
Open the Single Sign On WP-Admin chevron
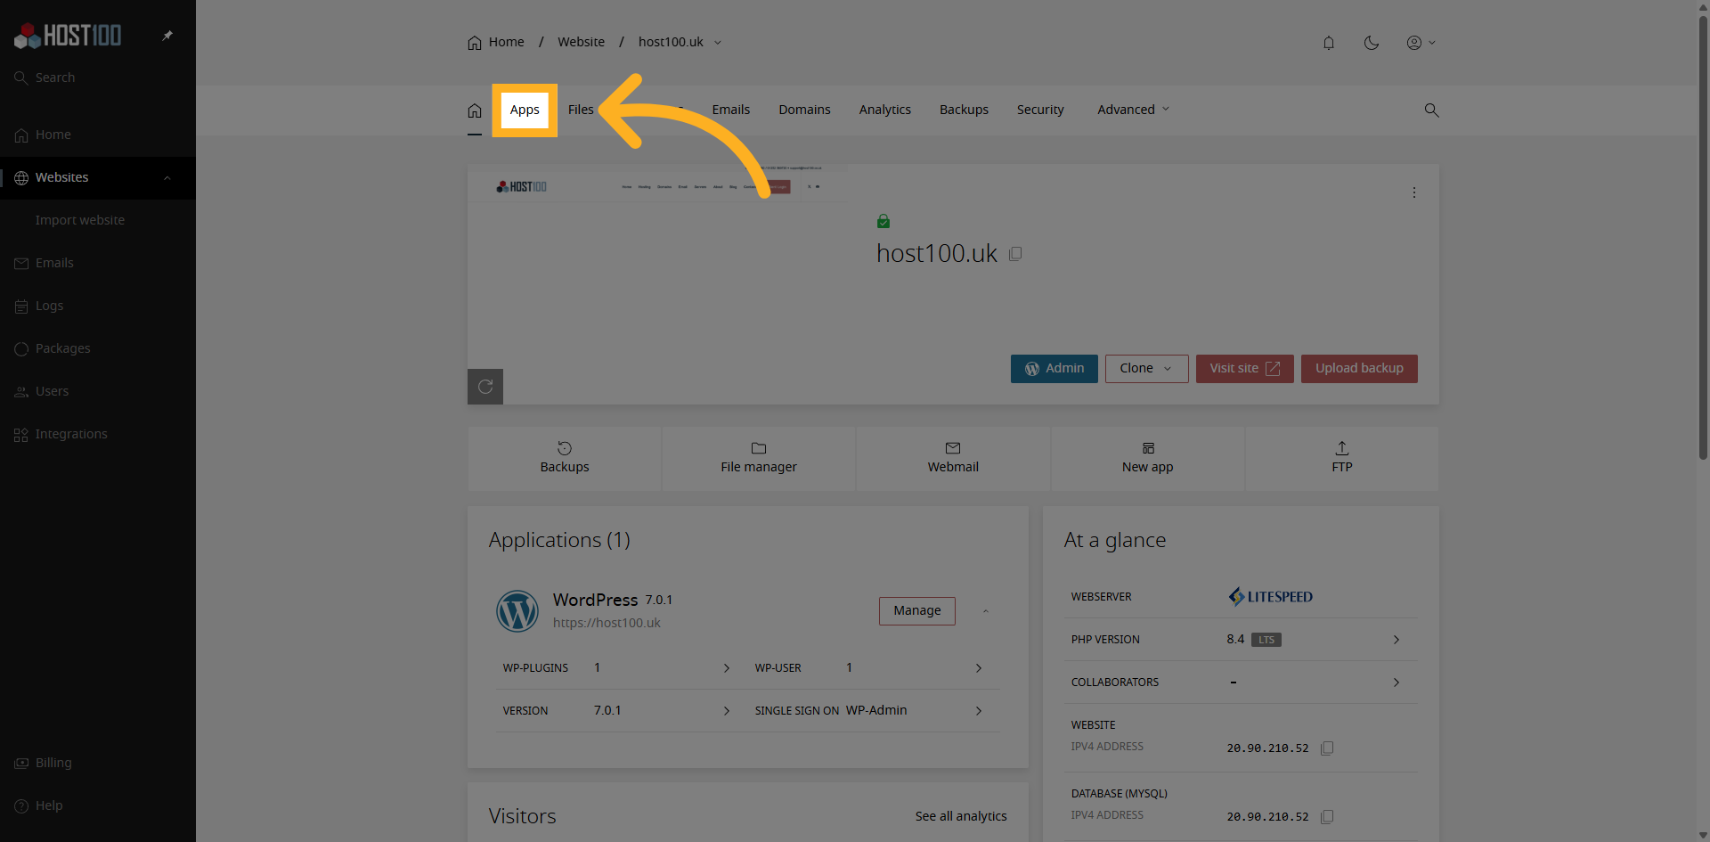pos(979,711)
